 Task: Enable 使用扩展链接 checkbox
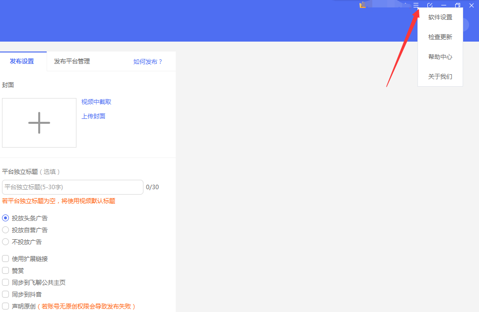pyautogui.click(x=6, y=259)
